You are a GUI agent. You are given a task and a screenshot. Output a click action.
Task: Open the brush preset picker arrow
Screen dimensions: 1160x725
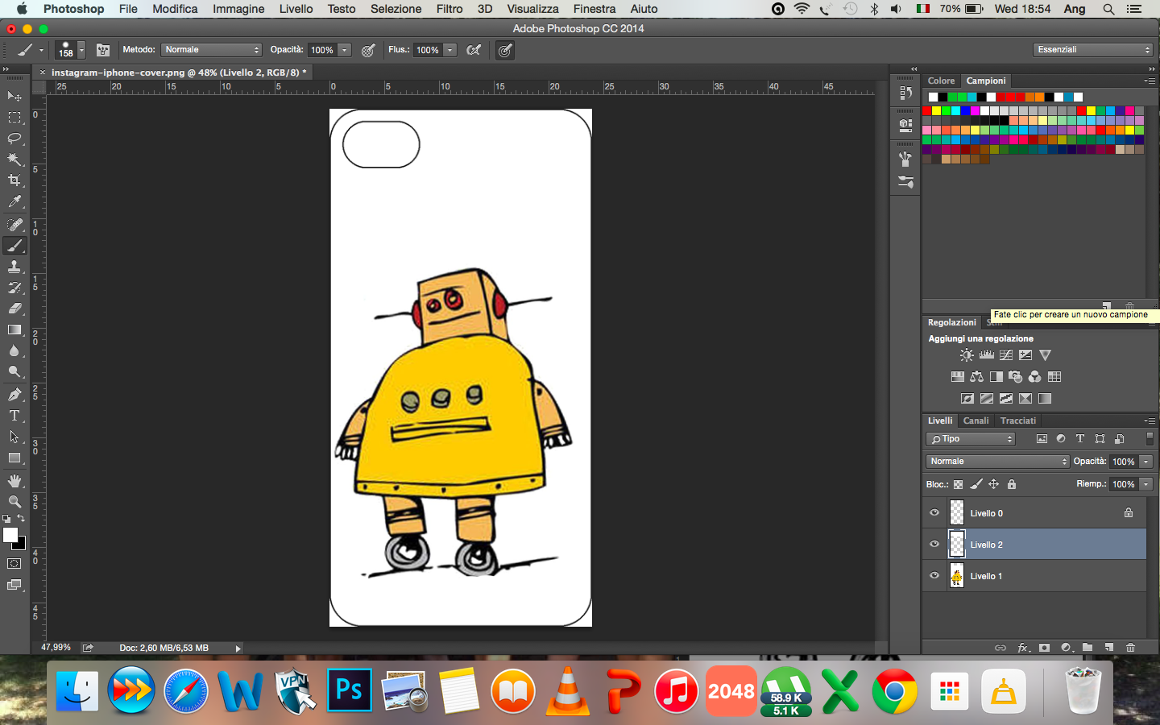[81, 50]
